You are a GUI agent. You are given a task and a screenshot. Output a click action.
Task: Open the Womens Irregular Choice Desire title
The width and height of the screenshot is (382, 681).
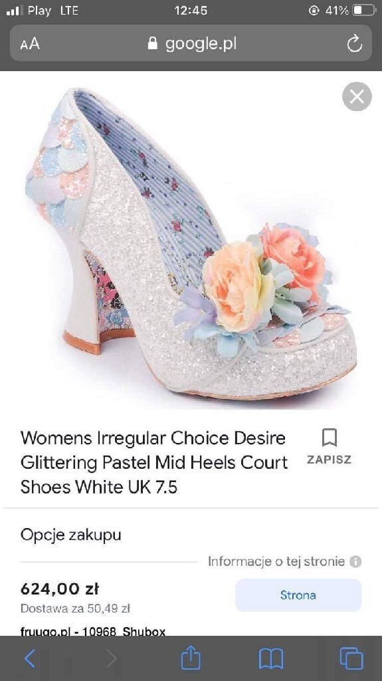pyautogui.click(x=153, y=463)
